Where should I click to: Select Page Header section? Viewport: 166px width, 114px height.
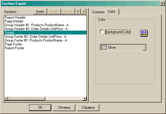(14, 21)
